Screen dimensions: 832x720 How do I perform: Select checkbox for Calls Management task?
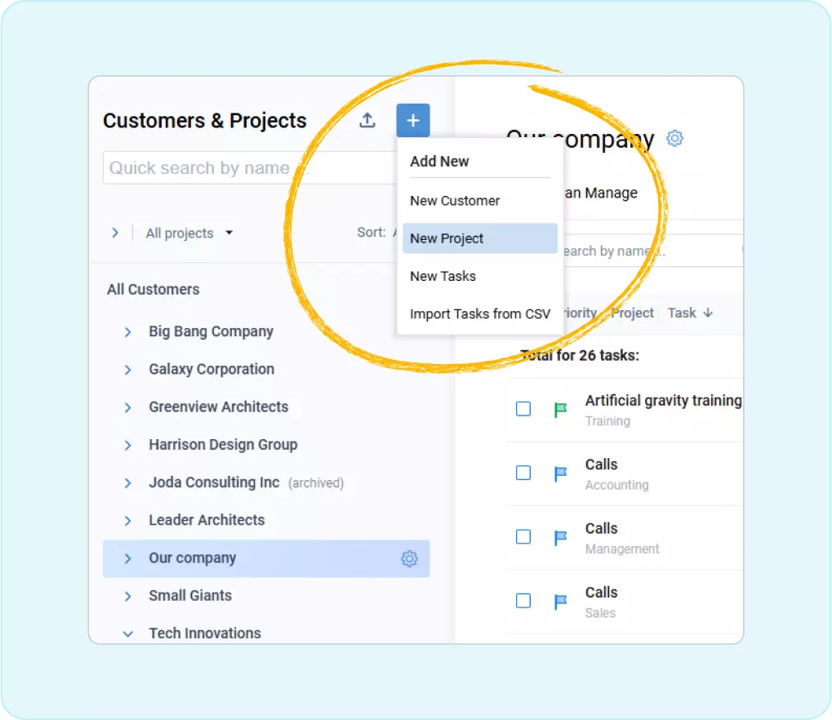tap(523, 536)
